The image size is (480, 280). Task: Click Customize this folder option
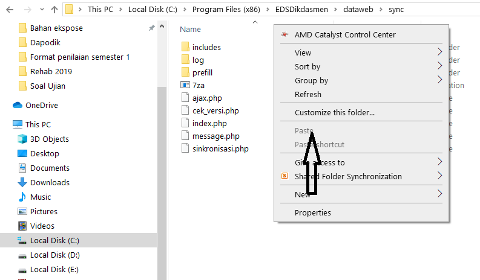(x=334, y=112)
